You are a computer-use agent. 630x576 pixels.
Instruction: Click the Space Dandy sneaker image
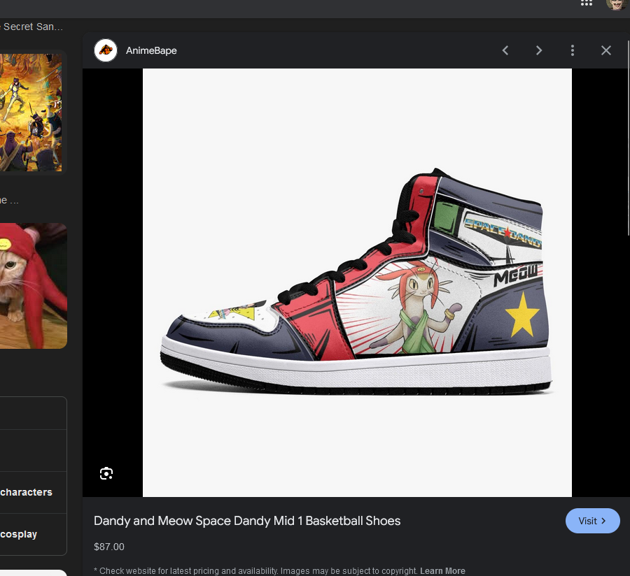[x=357, y=283]
